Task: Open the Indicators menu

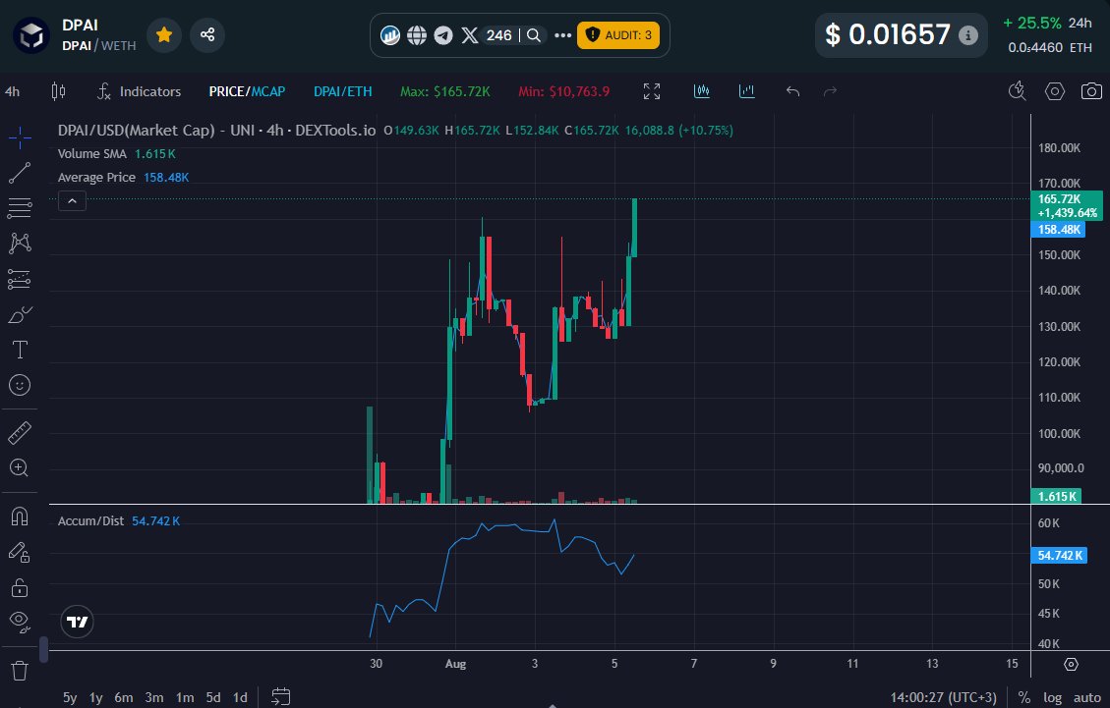Action: coord(139,91)
